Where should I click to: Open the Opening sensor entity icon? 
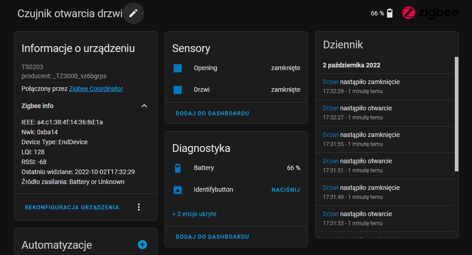178,68
